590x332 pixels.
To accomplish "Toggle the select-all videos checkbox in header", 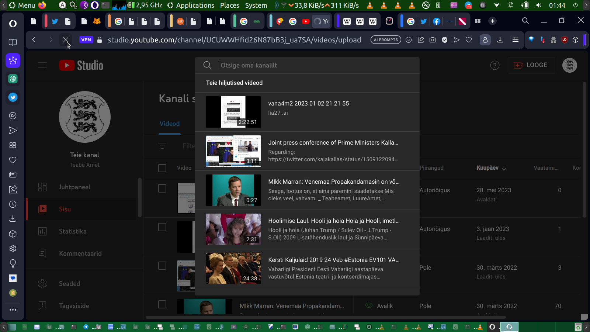I will (x=162, y=168).
